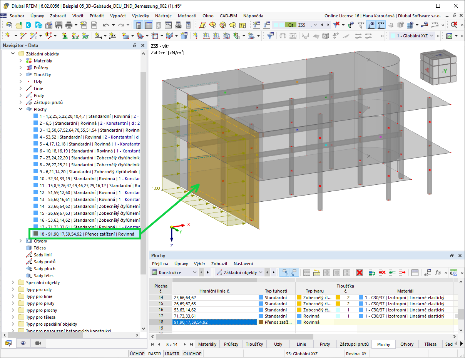This screenshot has width=465, height=358.
Task: Open the CAD-BIM menu
Action: (x=228, y=16)
